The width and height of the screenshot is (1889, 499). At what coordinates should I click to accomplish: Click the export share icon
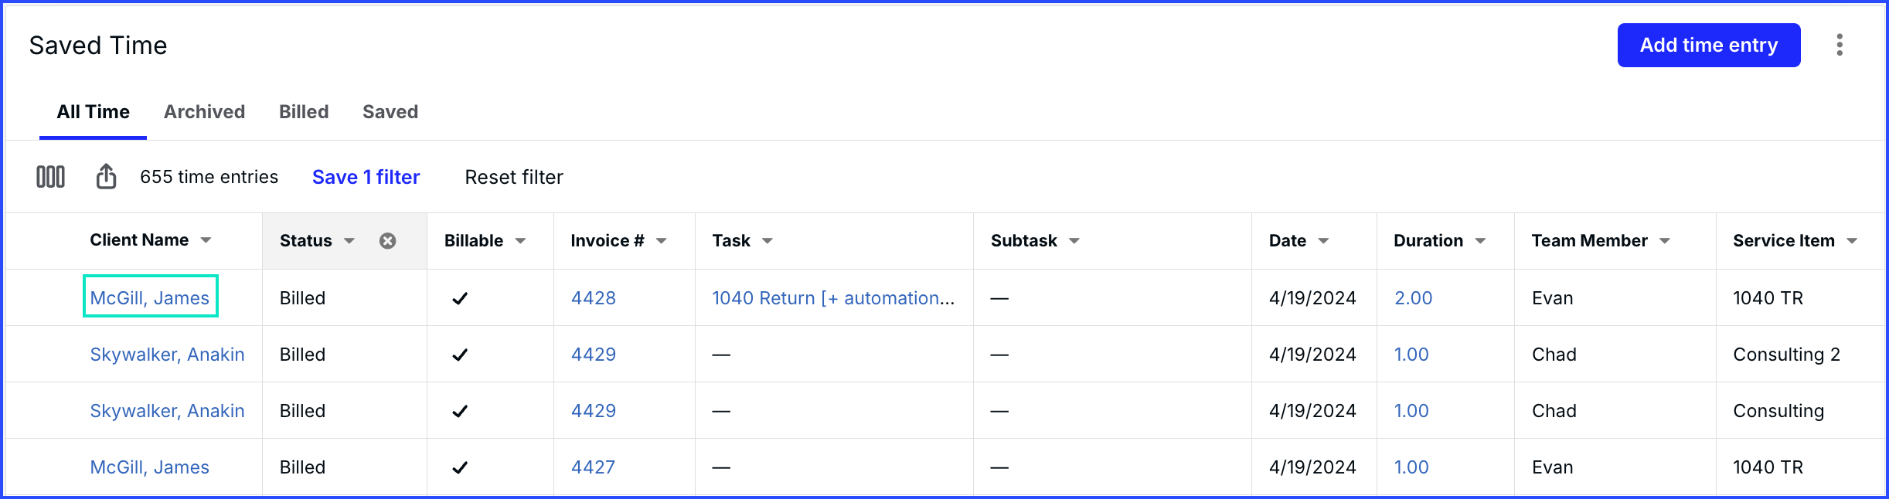(x=106, y=177)
